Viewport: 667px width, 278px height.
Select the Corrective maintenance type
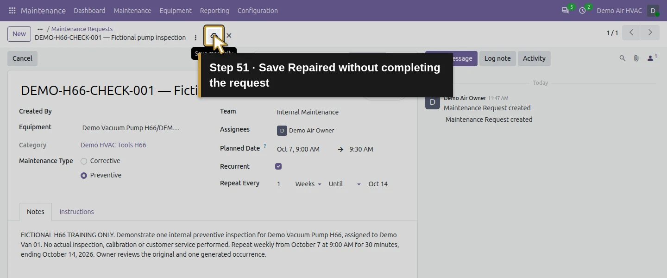click(x=84, y=161)
